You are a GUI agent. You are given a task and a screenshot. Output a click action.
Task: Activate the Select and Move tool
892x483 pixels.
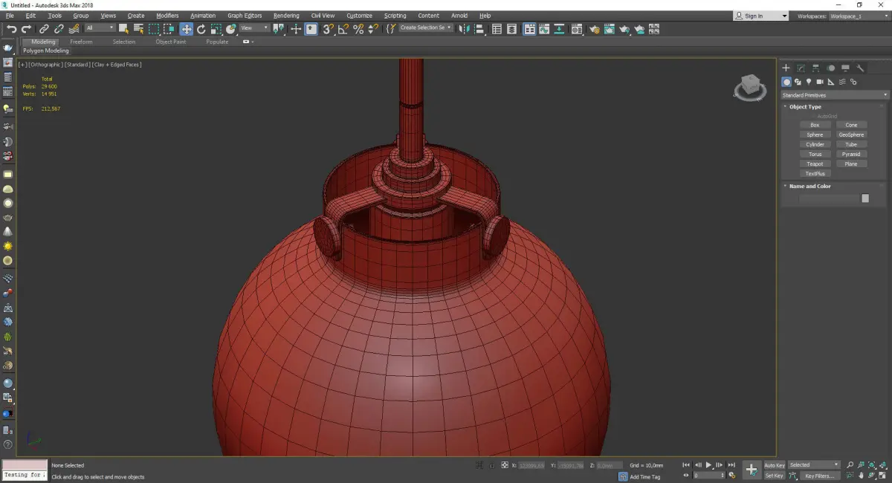[x=186, y=29]
